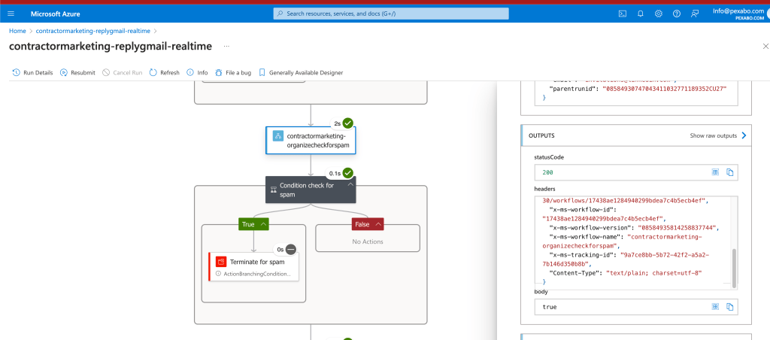Click the green check on the Condition node
Viewport: 770px width, 340px height.
[x=348, y=173]
